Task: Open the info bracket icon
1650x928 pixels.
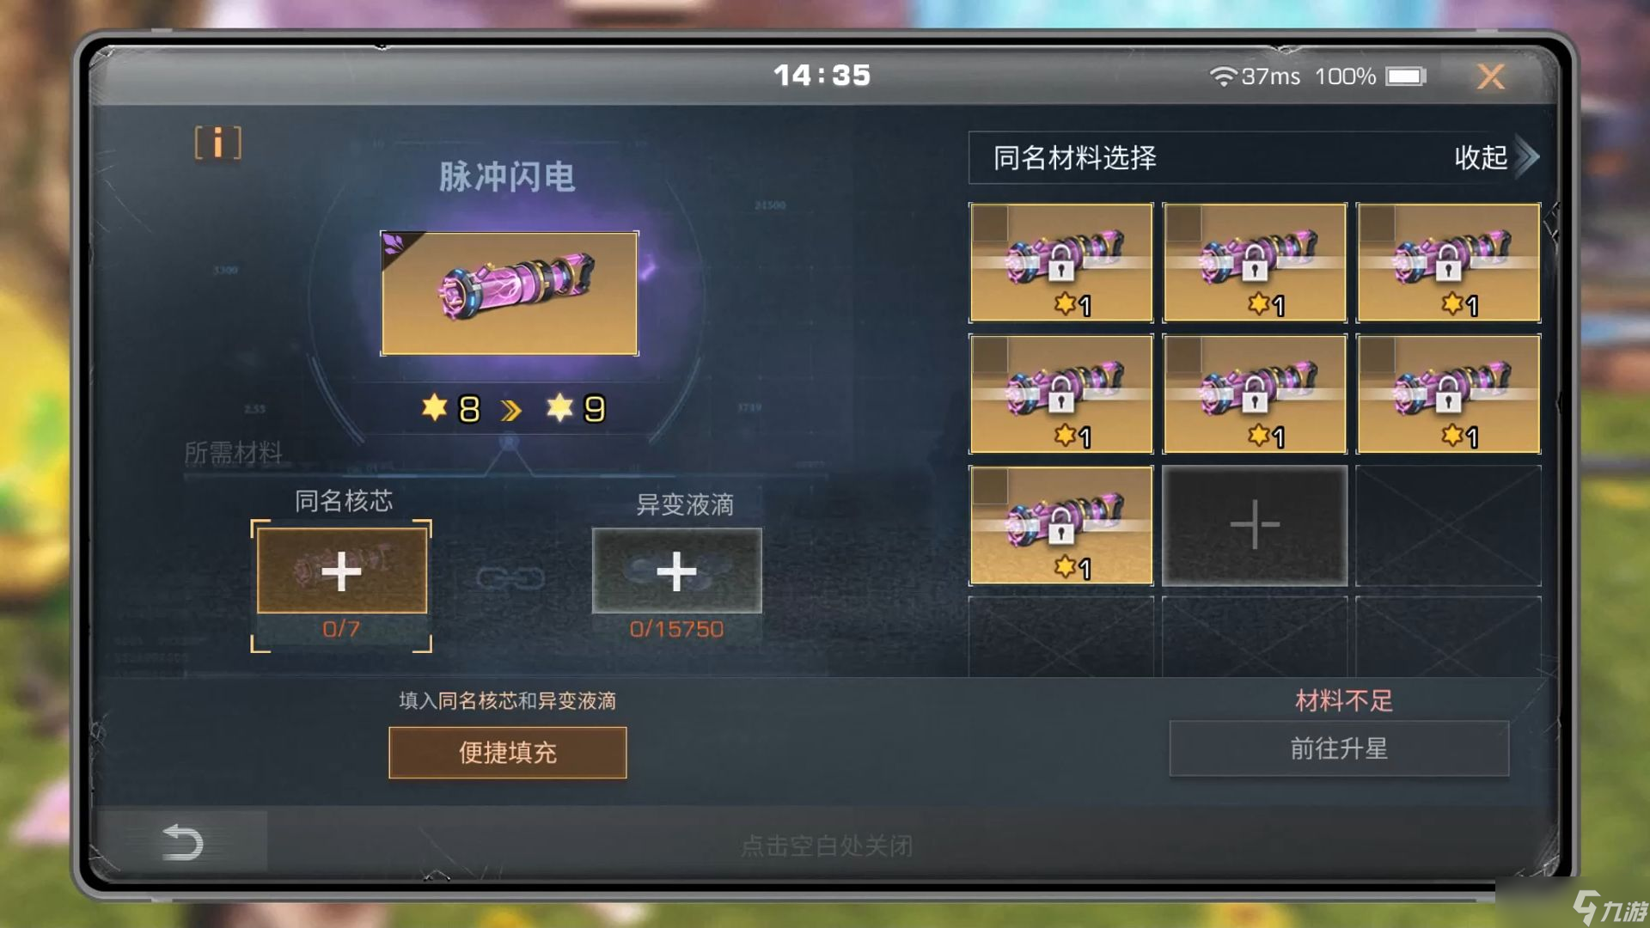Action: [217, 143]
